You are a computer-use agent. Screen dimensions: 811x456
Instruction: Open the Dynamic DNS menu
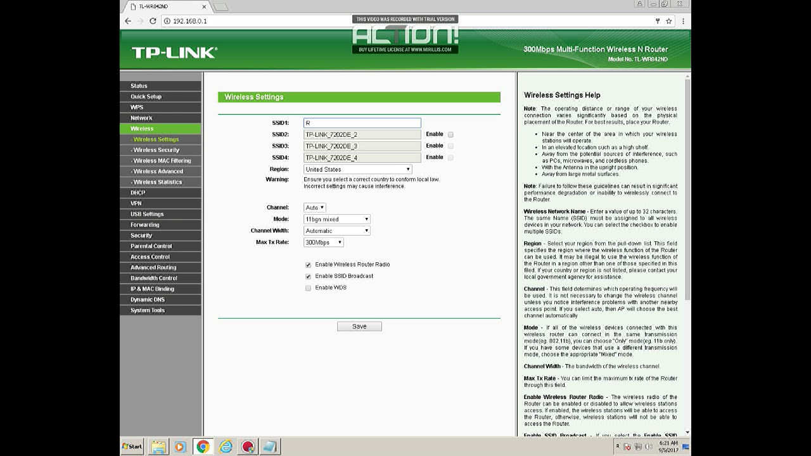[161, 300]
